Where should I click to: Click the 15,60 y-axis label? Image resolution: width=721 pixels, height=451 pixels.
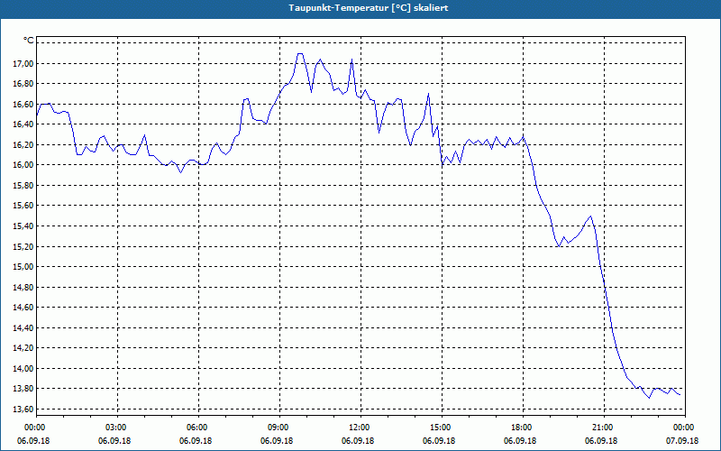click(23, 206)
